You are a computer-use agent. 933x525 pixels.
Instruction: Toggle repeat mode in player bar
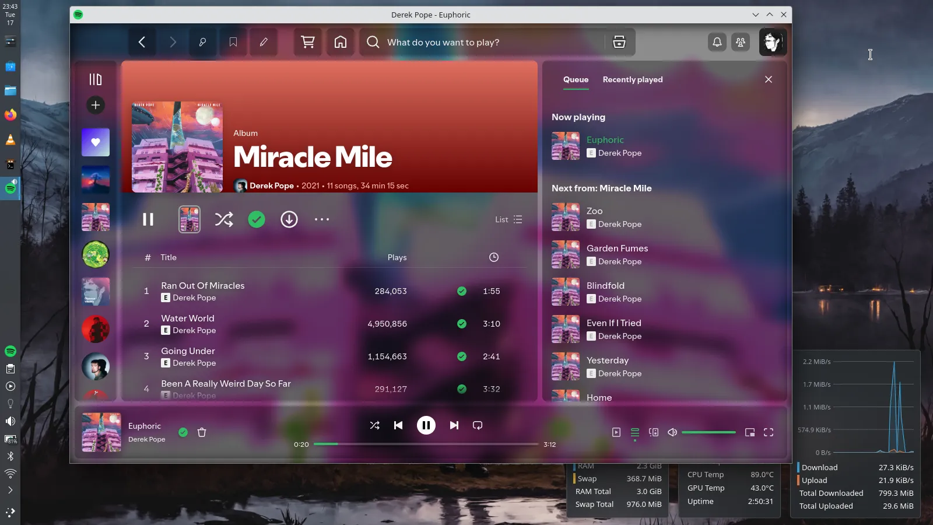[x=478, y=425]
